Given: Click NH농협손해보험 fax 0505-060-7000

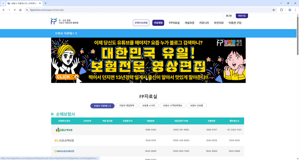Looking at the screenshot, I should (181, 151).
